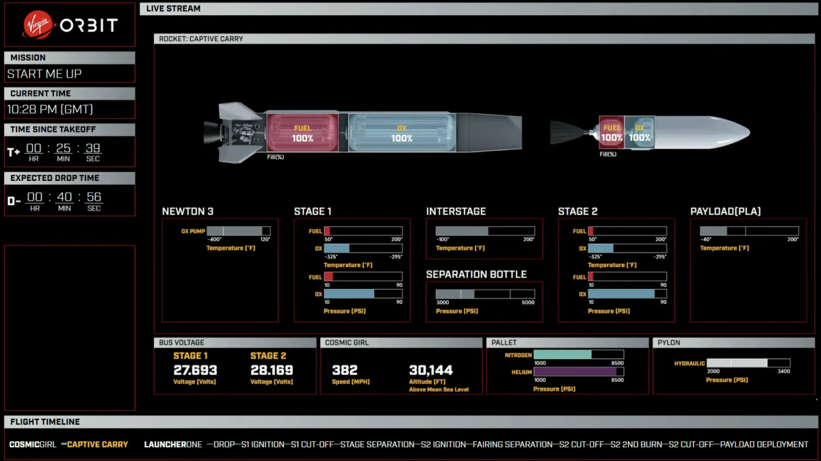Click the Stage 1 OX temperature bar

(363, 248)
